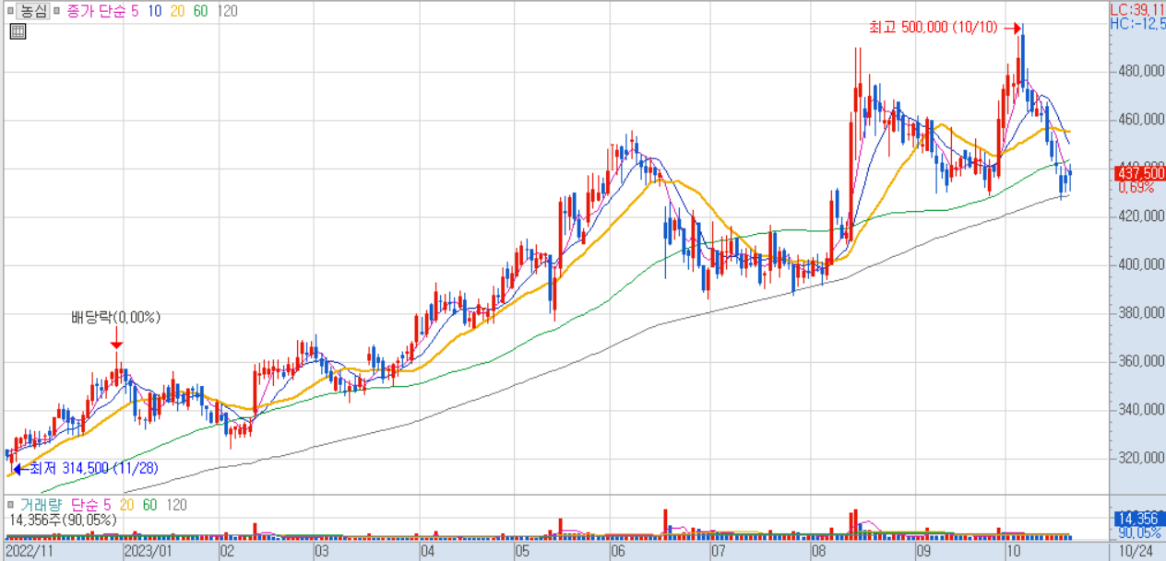Select the blue 10-day price MA label

[155, 11]
